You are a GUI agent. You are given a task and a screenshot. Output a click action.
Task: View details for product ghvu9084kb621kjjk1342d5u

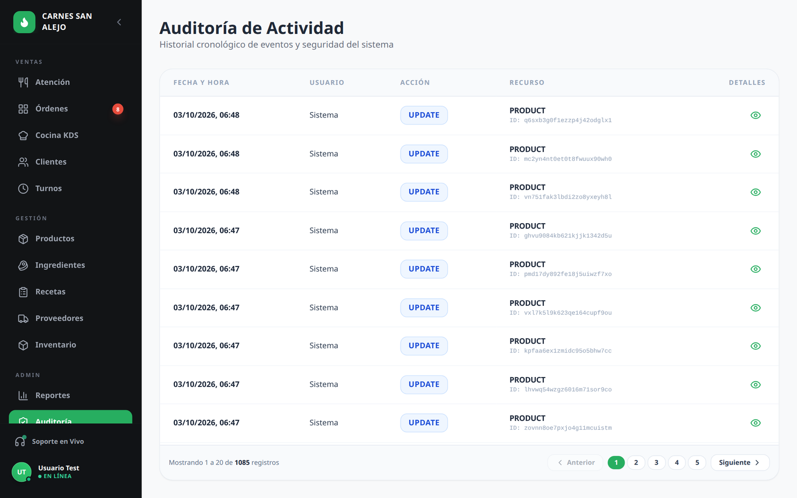756,231
